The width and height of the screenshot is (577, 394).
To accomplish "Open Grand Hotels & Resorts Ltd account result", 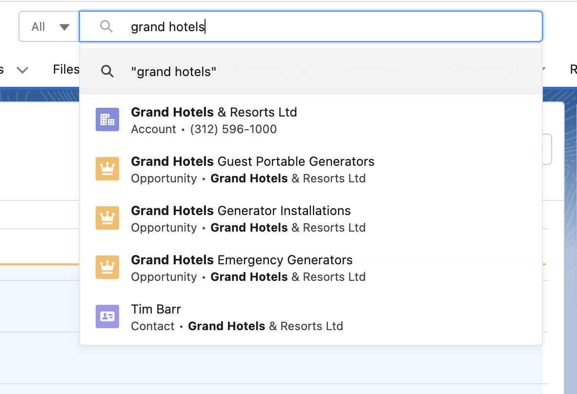I will pyautogui.click(x=214, y=113).
